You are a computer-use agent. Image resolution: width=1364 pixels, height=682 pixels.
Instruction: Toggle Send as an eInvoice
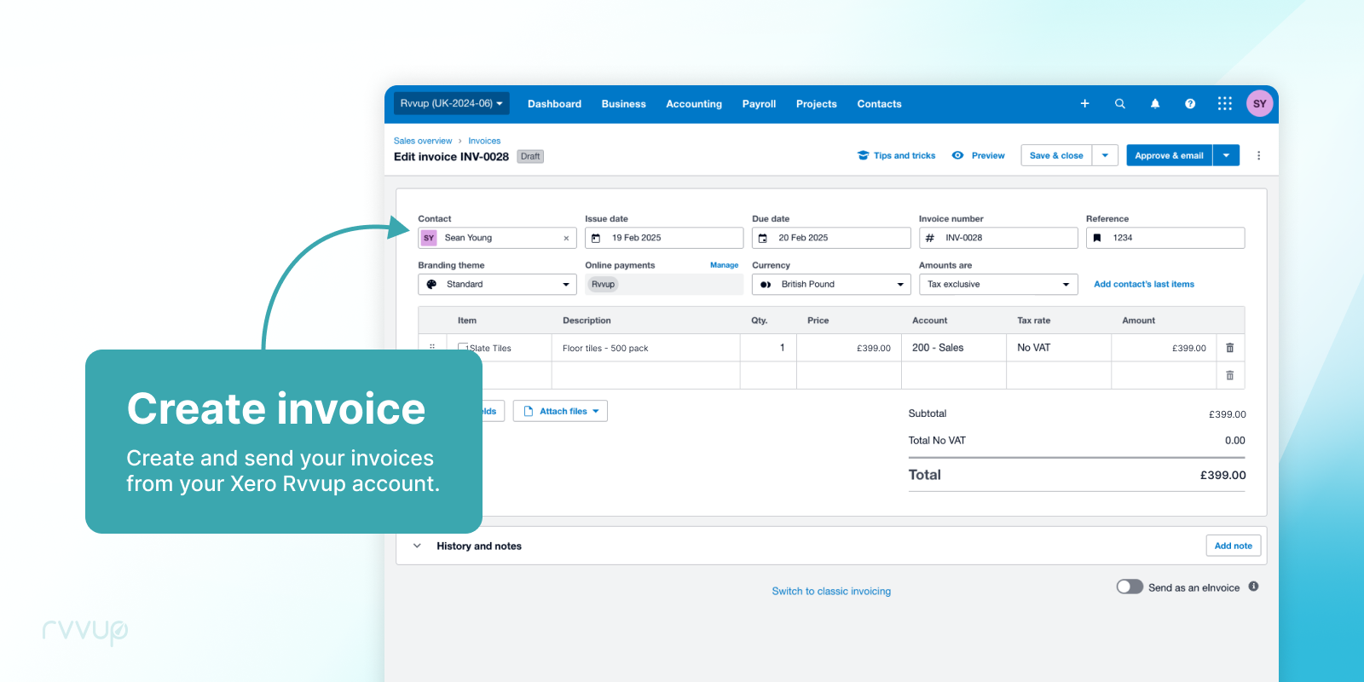(x=1130, y=587)
